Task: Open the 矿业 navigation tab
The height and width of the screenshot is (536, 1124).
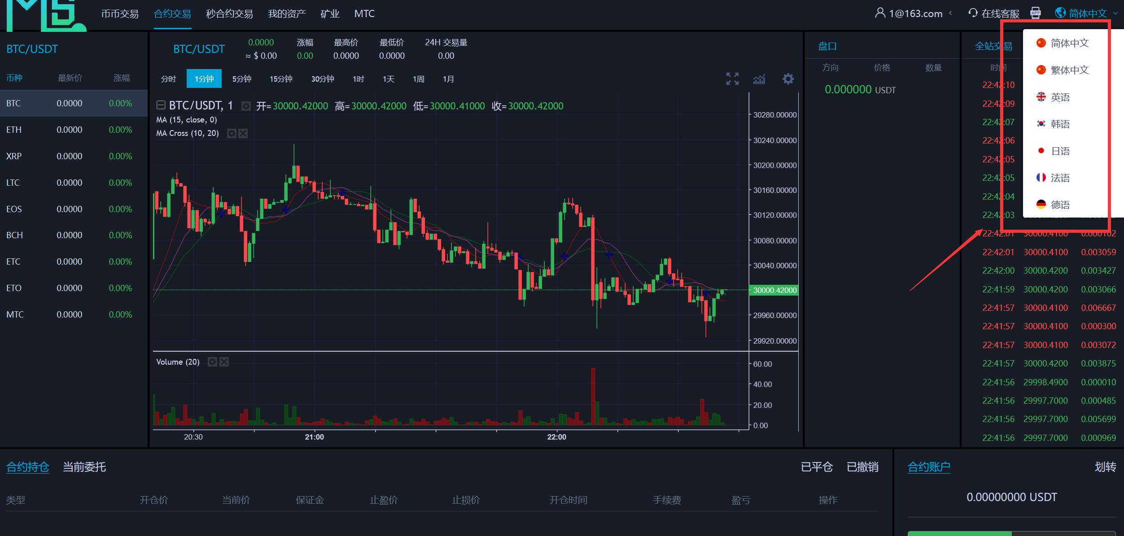Action: 330,14
